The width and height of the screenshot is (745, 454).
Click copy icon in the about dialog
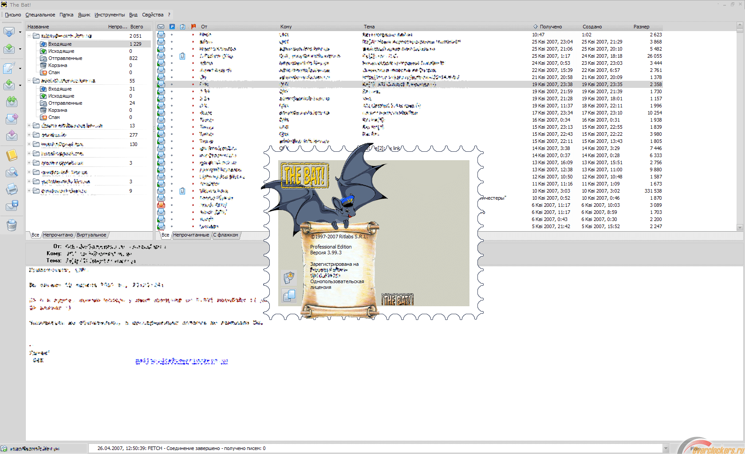[289, 296]
